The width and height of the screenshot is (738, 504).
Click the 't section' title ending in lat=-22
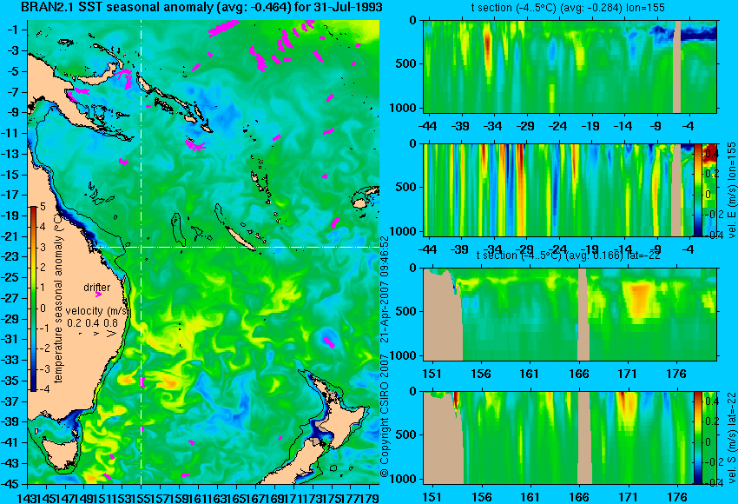click(x=568, y=255)
